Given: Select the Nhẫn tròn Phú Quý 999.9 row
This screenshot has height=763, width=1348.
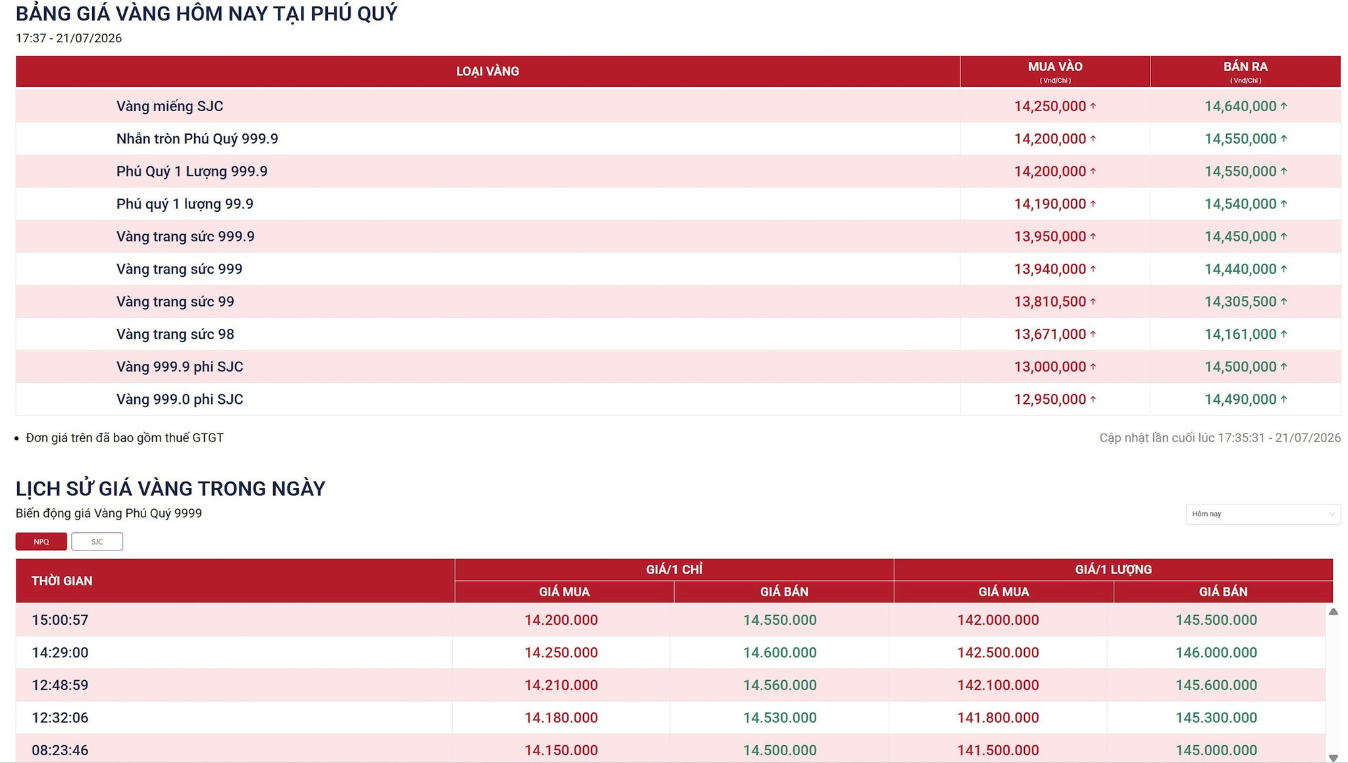Looking at the screenshot, I should (678, 139).
